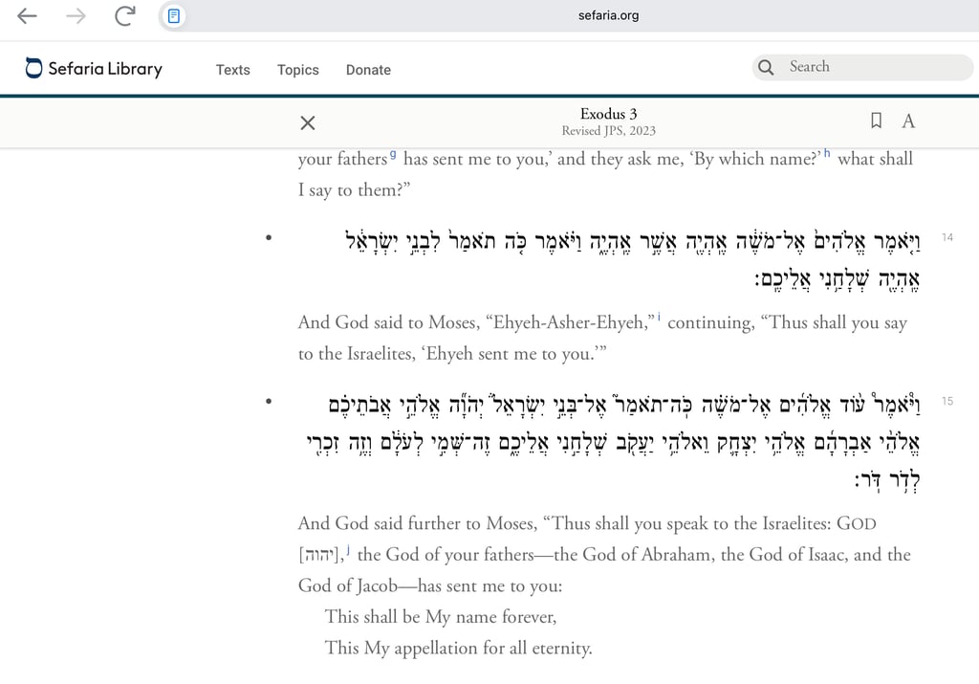Click the sefaria.org address bar

[608, 15]
